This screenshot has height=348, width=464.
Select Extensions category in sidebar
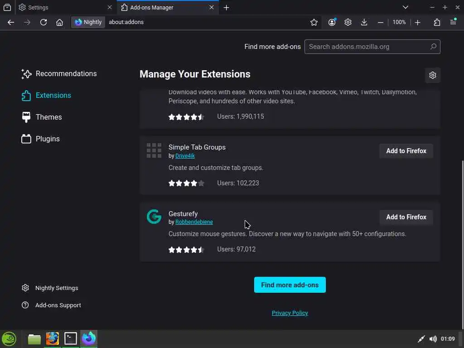tap(46, 95)
